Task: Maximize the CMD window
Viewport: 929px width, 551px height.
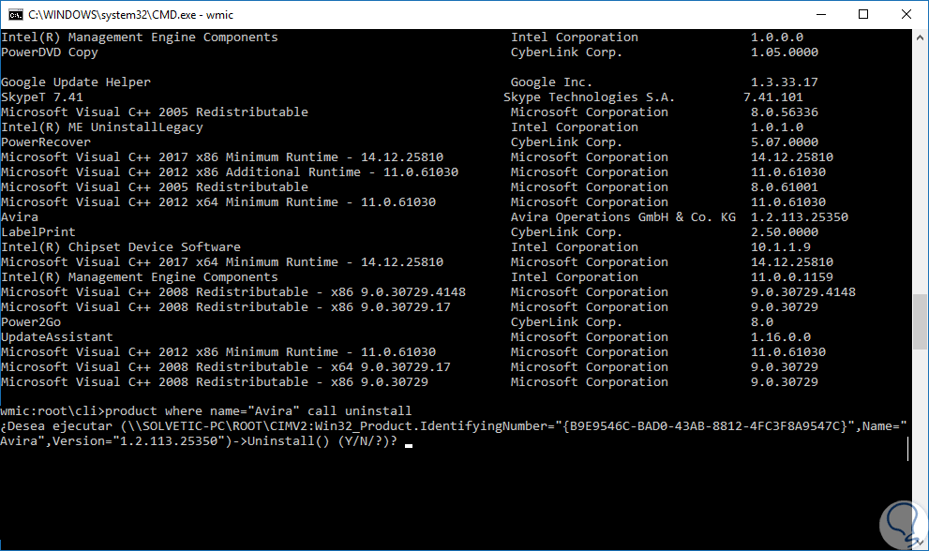Action: point(862,14)
